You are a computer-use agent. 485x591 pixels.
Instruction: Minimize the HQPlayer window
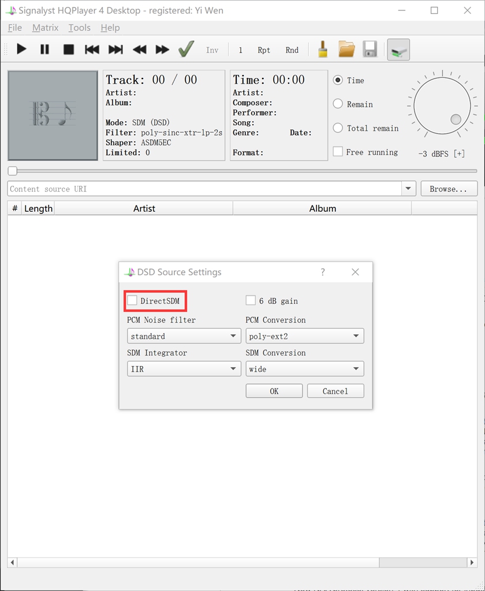pyautogui.click(x=402, y=10)
